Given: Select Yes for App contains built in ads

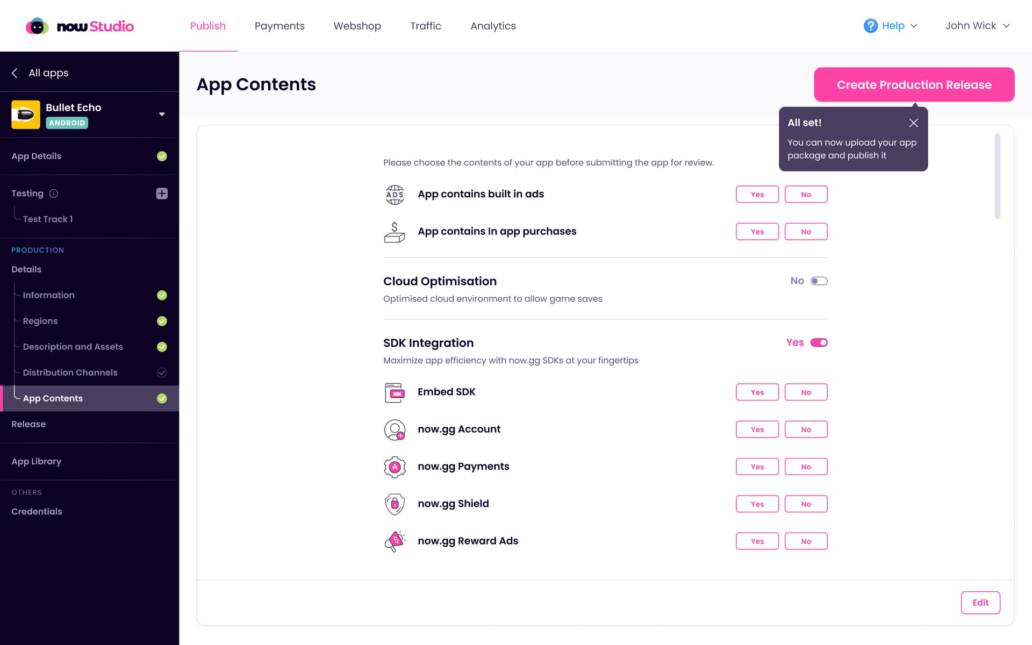Looking at the screenshot, I should point(757,195).
